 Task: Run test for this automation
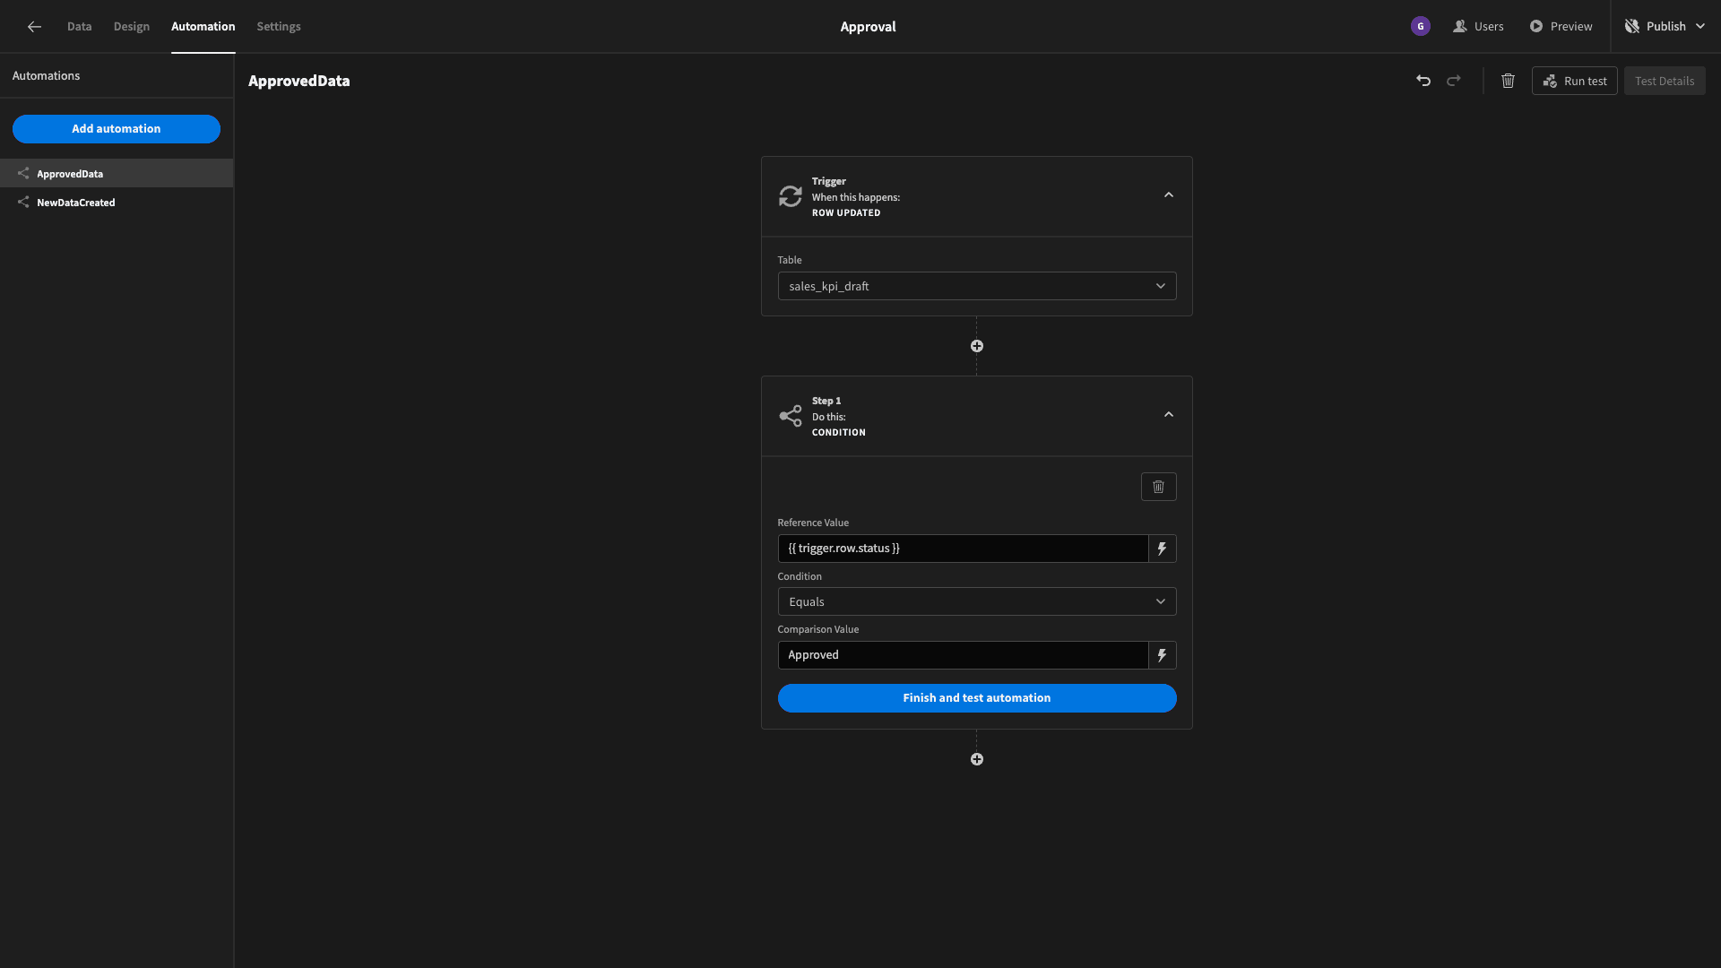click(x=1575, y=81)
